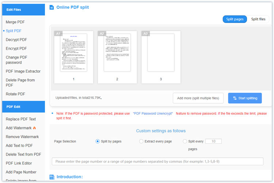This screenshot has height=183, width=274.
Task: Open the PDF Password Unencrypt link
Action: 153,114
